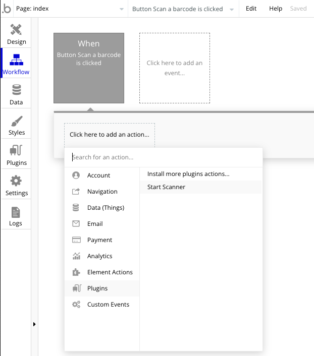Choose the Data (Things) action category
Image resolution: width=314 pixels, height=356 pixels.
[x=102, y=208]
